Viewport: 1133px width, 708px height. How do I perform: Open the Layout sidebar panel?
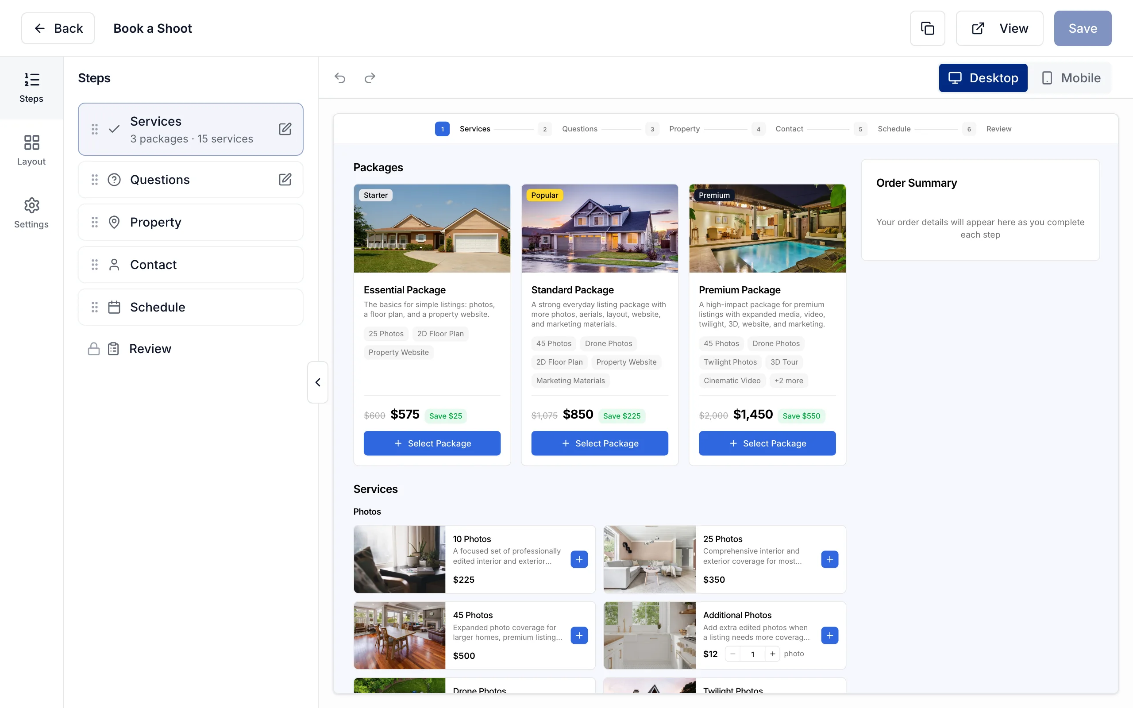[31, 150]
